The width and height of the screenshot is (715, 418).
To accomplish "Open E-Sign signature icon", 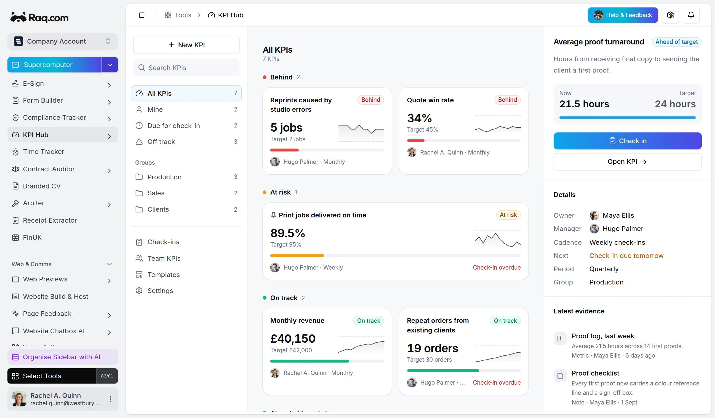I will (x=15, y=83).
